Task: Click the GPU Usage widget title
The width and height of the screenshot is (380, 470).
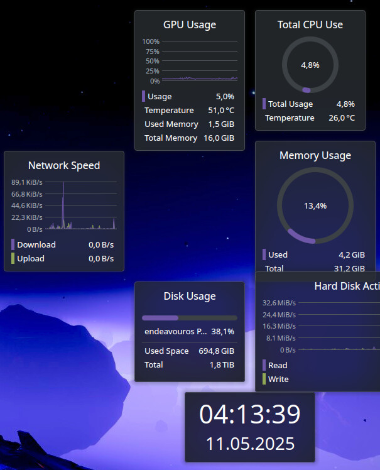Action: (x=189, y=25)
